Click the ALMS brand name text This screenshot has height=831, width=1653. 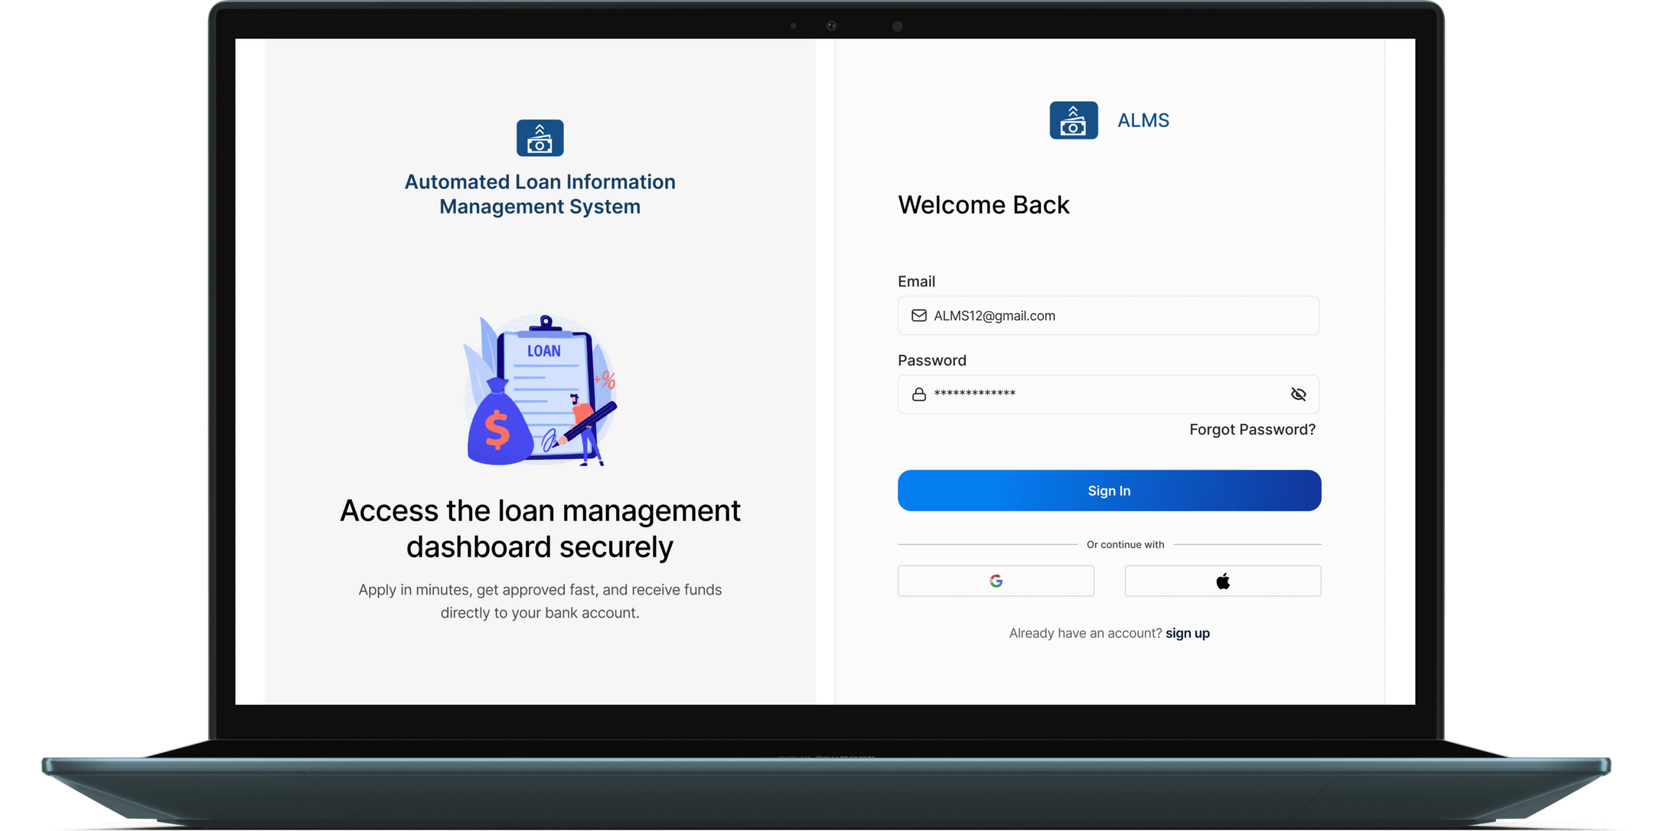point(1143,120)
